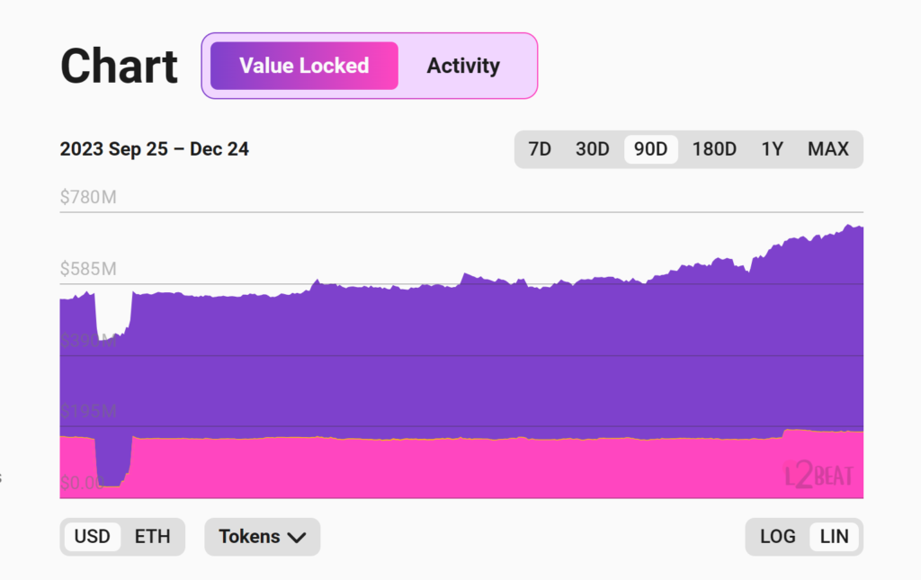Switch to the Value Locked tab

pyautogui.click(x=304, y=66)
